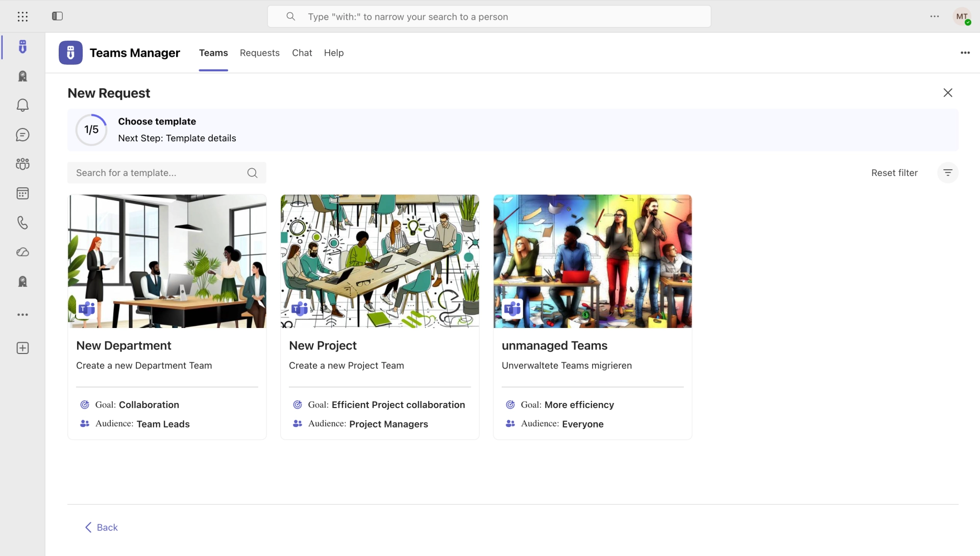Click the Choose template heading
Image resolution: width=980 pixels, height=556 pixels.
coord(157,121)
